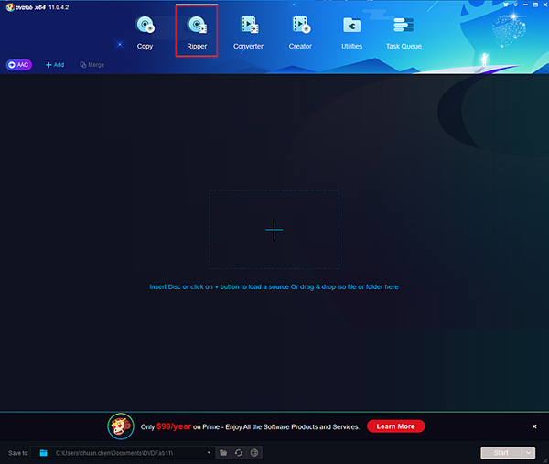
Task: Select the Ripper module
Action: tap(197, 33)
